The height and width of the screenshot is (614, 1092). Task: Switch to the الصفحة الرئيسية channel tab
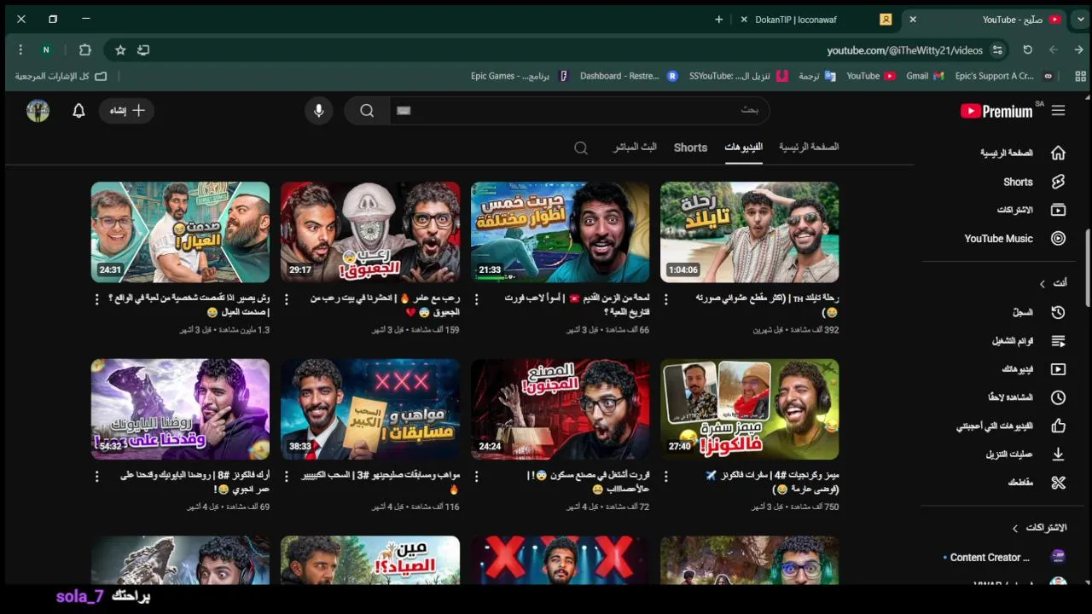tap(809, 147)
